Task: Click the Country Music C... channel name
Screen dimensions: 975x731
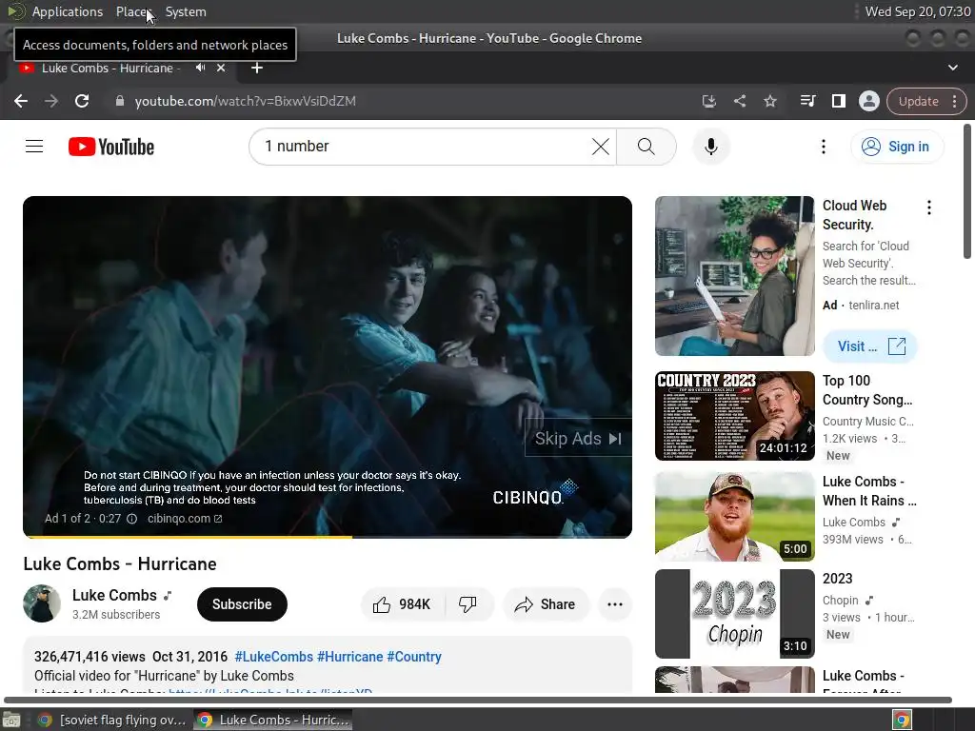Action: [868, 422]
